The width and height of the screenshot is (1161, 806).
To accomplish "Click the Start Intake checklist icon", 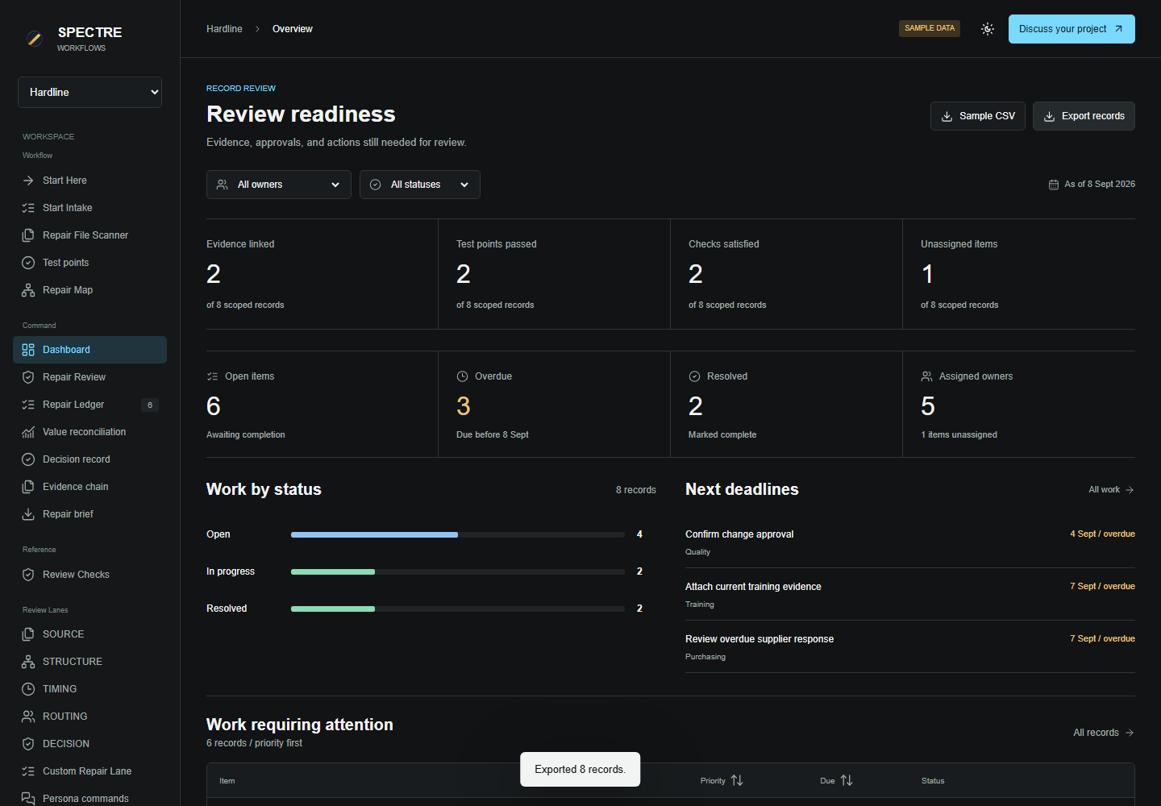I will [x=28, y=208].
